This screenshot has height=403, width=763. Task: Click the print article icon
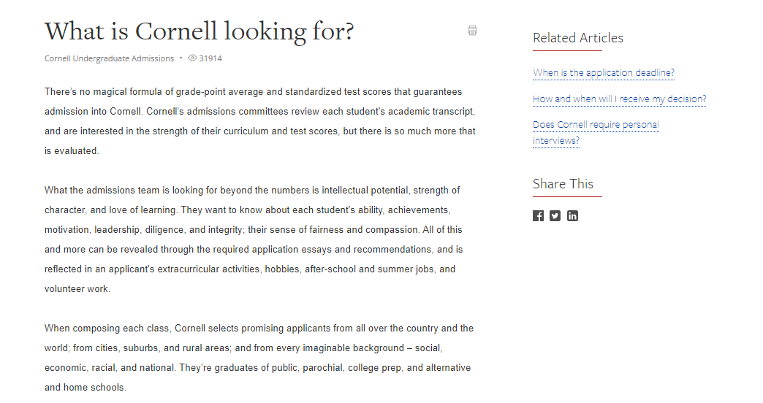pos(472,31)
